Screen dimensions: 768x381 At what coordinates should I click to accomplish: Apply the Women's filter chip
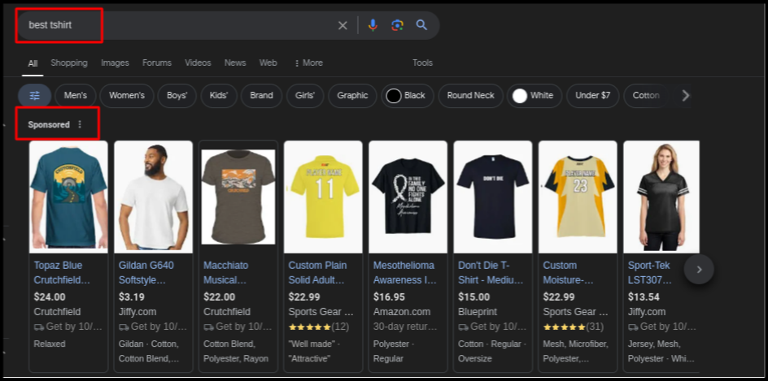127,95
